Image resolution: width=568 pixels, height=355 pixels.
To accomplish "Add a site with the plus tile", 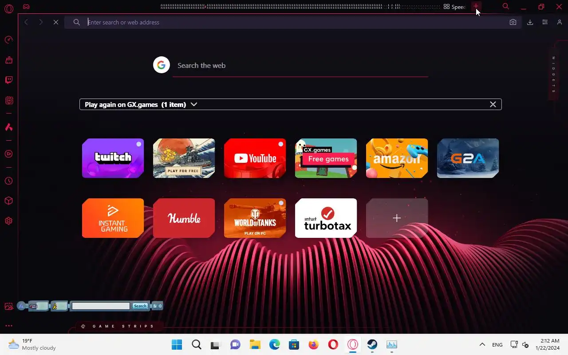I will point(397,218).
